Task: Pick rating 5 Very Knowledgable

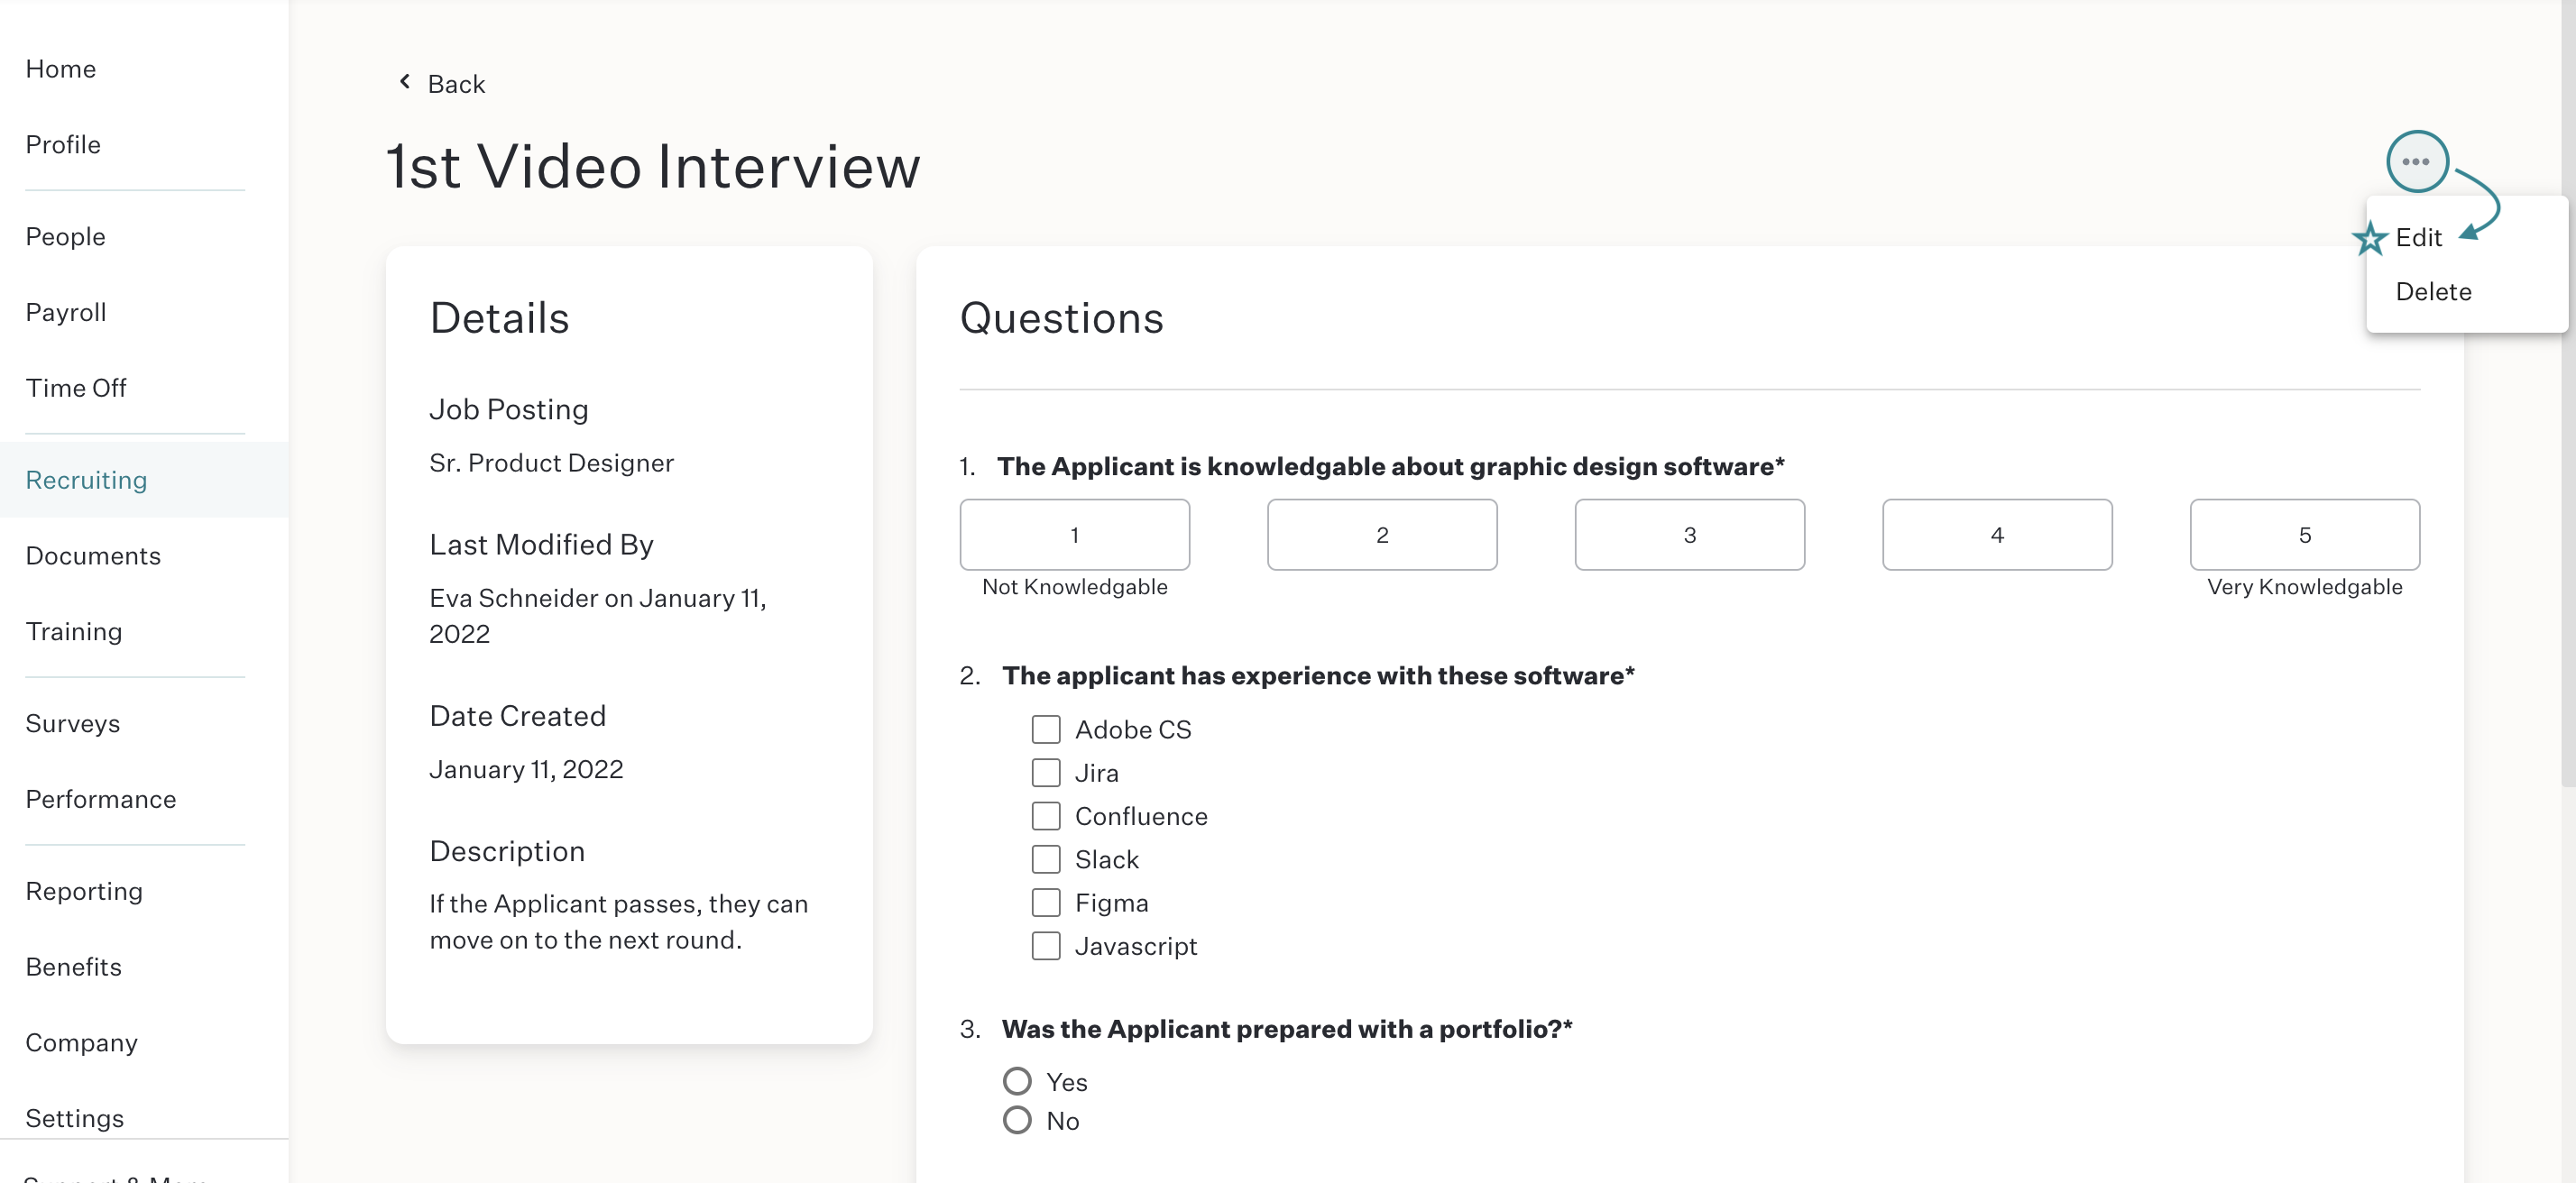Action: (2304, 535)
